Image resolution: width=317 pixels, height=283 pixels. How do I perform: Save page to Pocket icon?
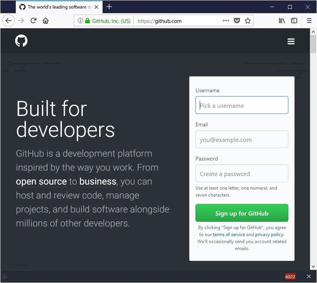click(x=237, y=21)
